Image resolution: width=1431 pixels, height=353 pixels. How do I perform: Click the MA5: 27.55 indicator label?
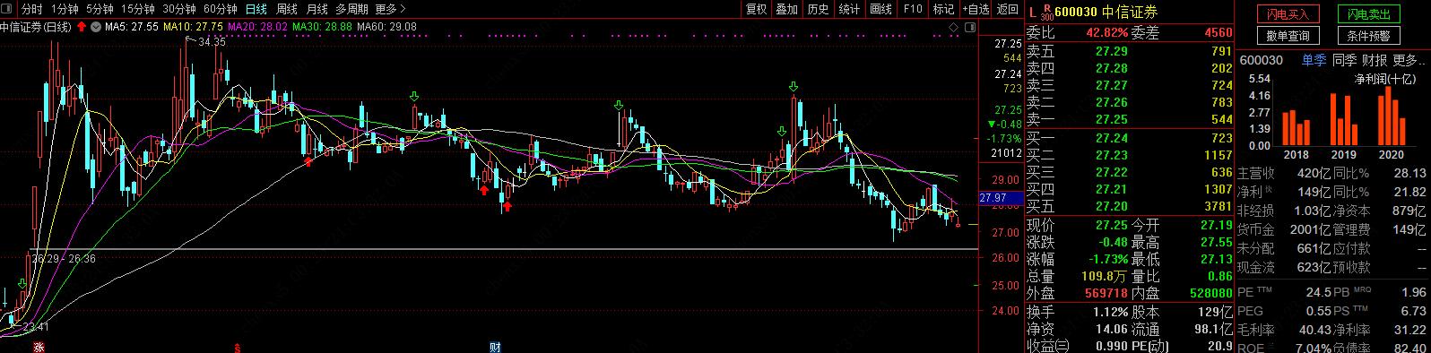(x=132, y=27)
